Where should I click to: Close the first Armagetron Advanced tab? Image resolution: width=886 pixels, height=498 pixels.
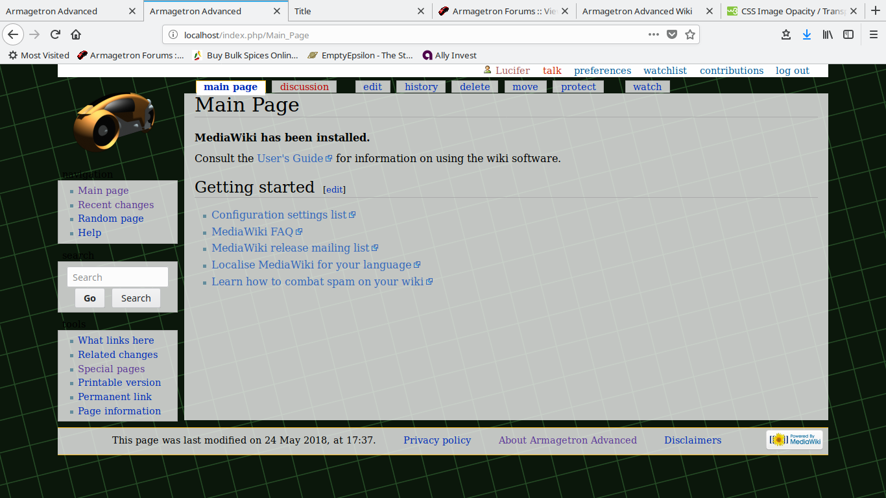pyautogui.click(x=132, y=11)
